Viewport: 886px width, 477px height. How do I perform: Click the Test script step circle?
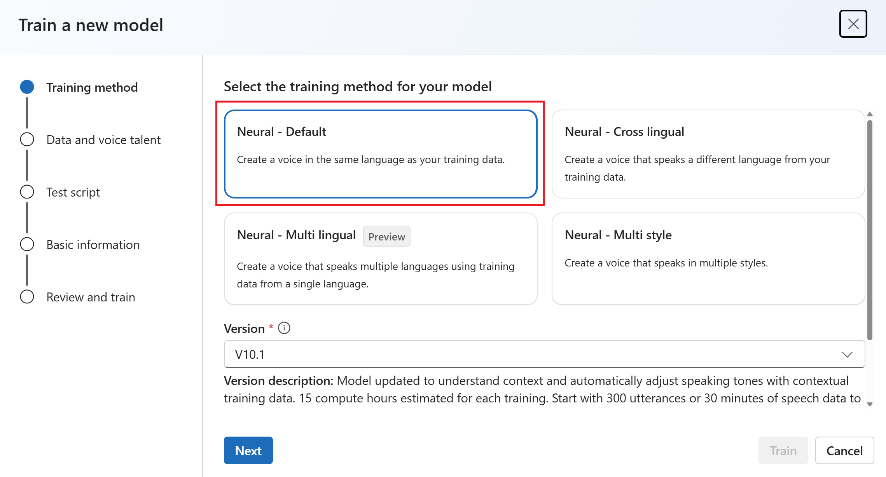[27, 192]
